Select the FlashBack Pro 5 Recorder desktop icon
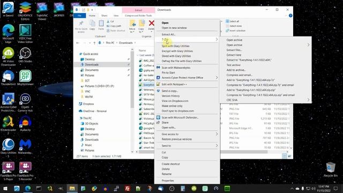 [25, 171]
